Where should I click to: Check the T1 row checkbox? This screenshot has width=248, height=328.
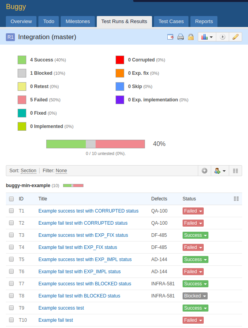(x=11, y=211)
